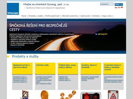Screen dimensions: 133x99
Task: Open Zvýrazněné dopravní značky a ukazatele rychlosti card
Action: point(114,69)
